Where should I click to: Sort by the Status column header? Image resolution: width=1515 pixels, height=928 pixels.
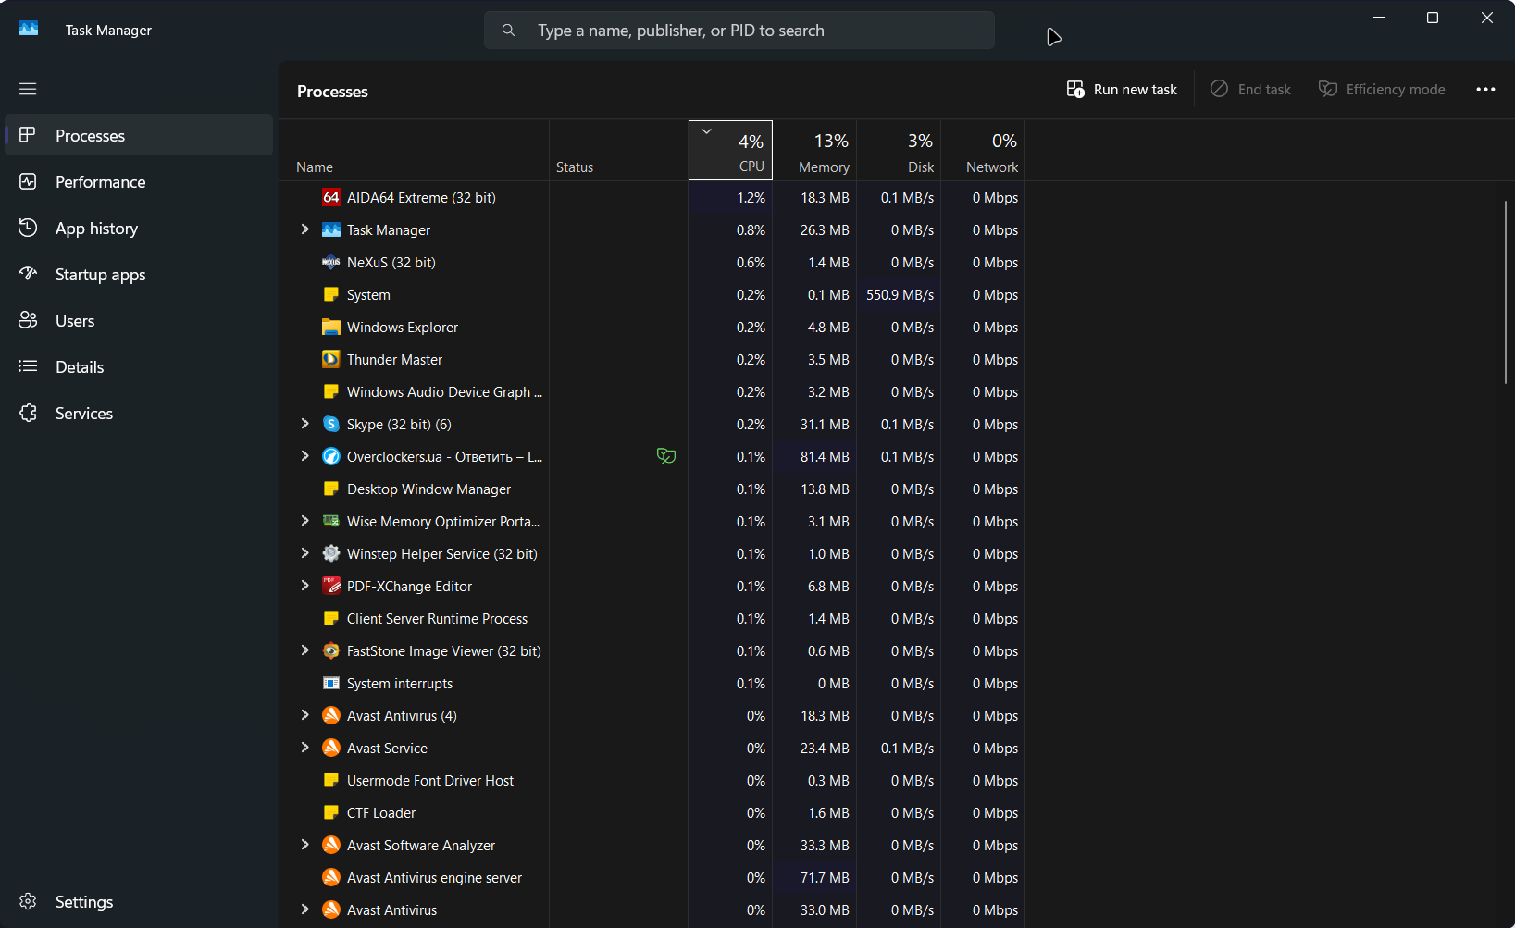[618, 150]
